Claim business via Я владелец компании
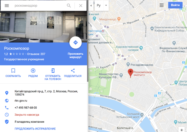The width and height of the screenshot is (187, 132). [29, 122]
